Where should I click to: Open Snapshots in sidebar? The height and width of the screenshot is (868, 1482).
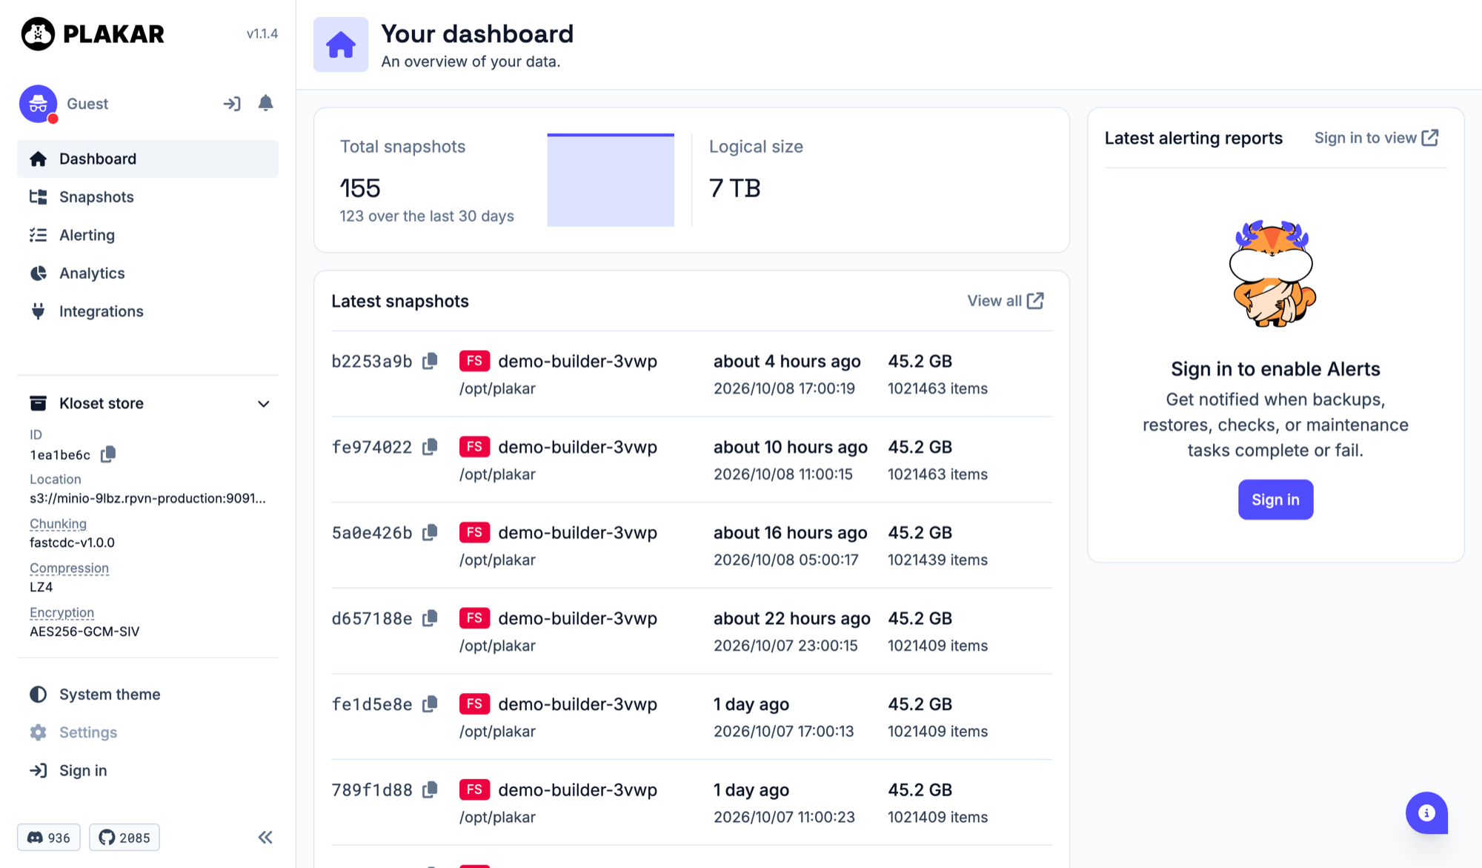point(147,197)
